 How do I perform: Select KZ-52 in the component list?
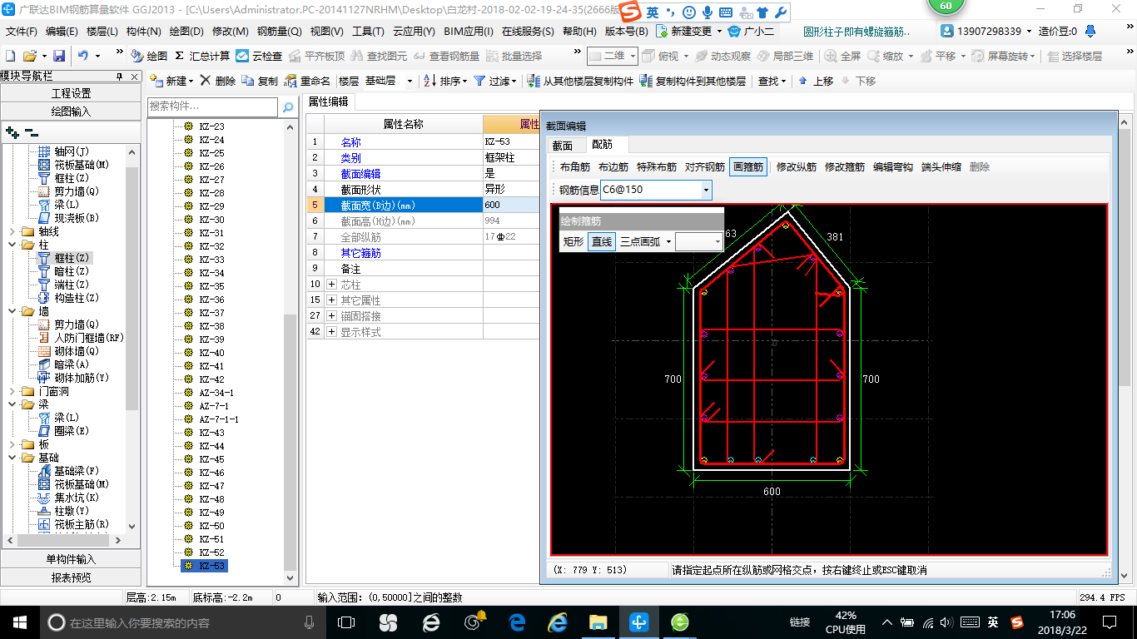pyautogui.click(x=211, y=552)
